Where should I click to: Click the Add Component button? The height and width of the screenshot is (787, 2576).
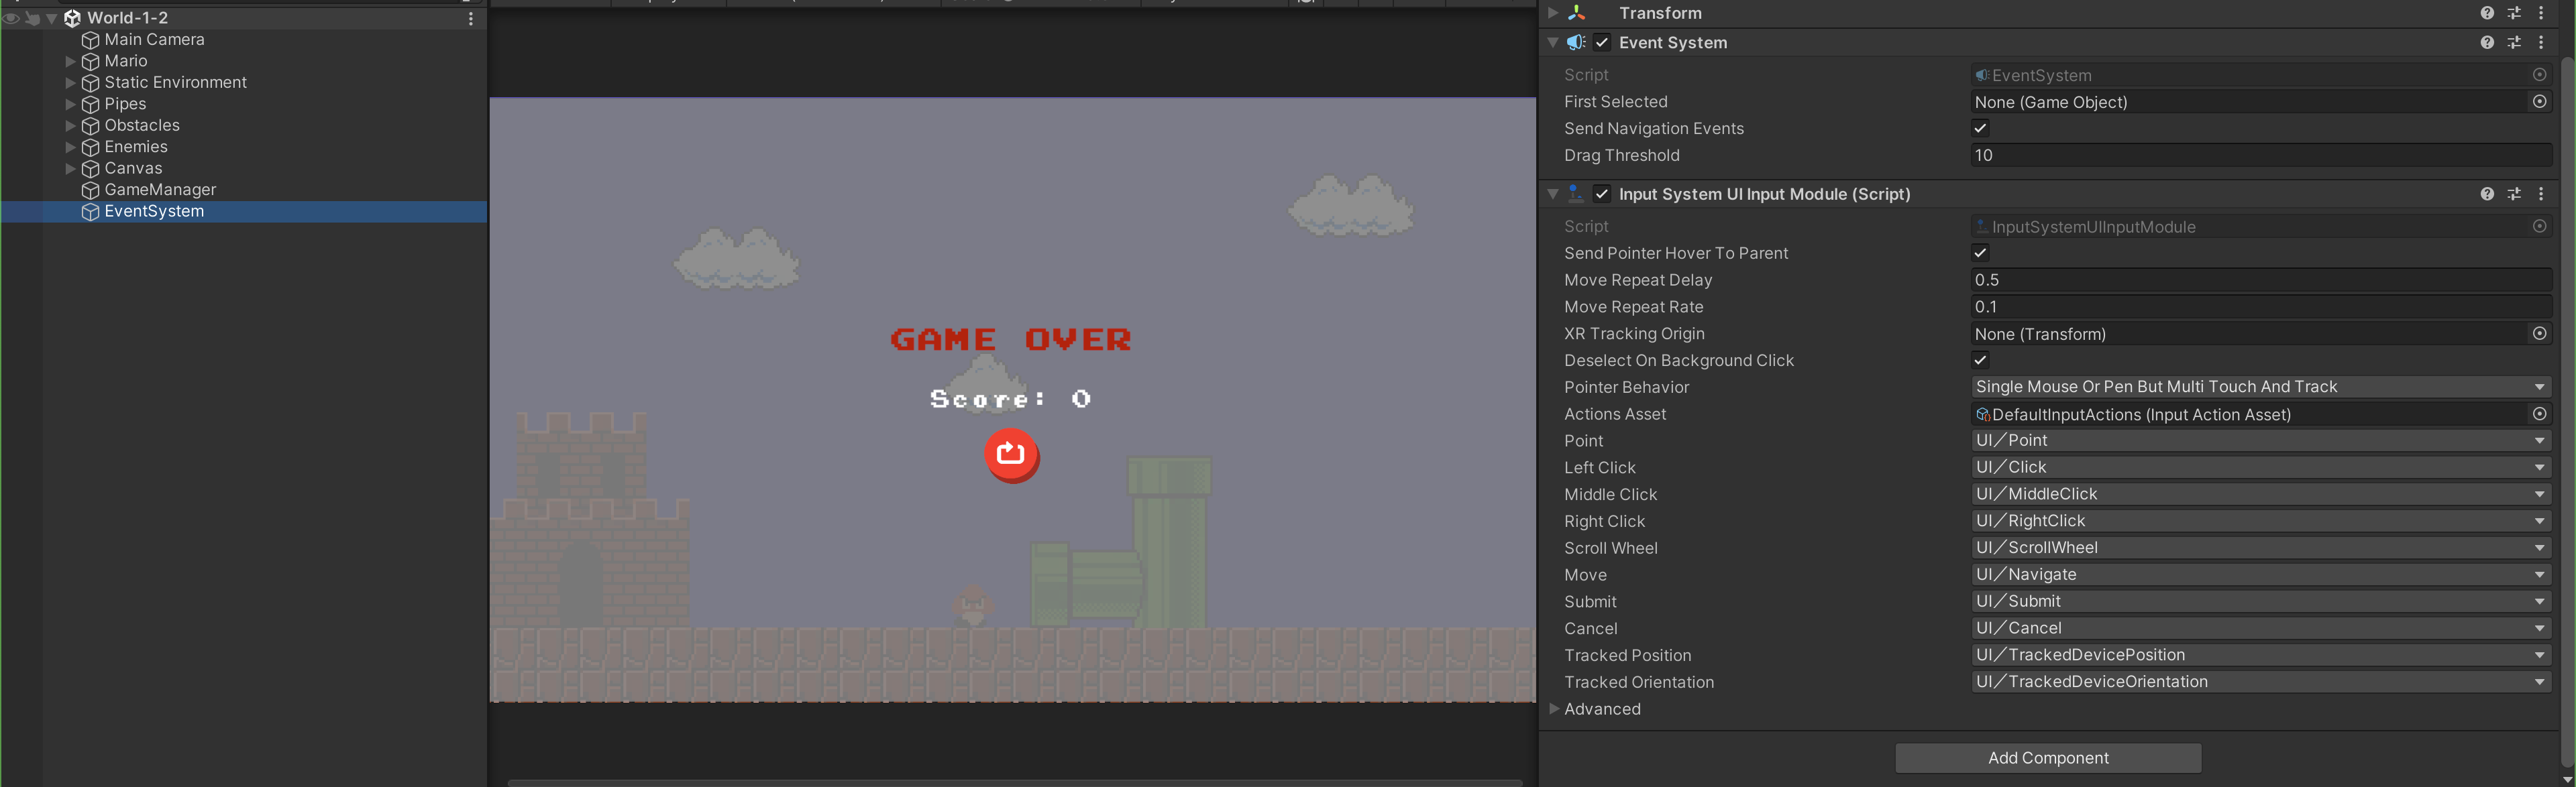(x=2048, y=758)
